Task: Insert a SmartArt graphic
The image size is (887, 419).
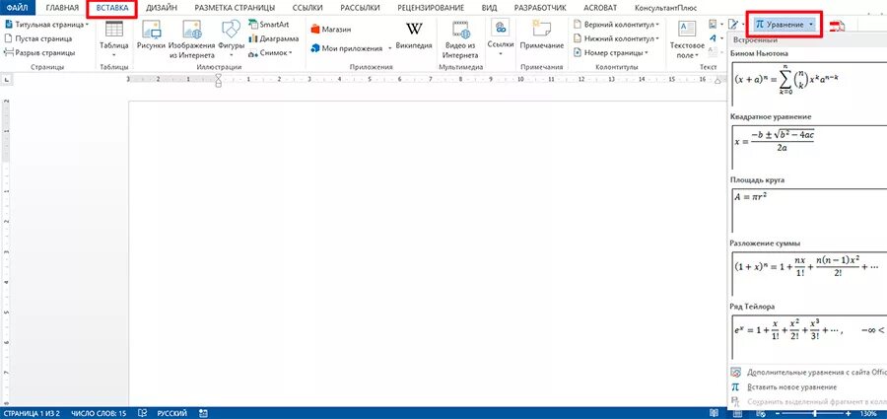Action: (269, 25)
